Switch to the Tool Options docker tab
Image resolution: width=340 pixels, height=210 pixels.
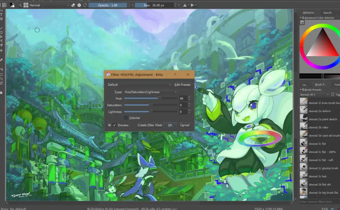pos(336,84)
